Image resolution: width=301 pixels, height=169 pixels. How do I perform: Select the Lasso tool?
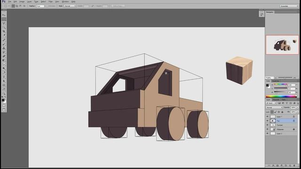4,23
